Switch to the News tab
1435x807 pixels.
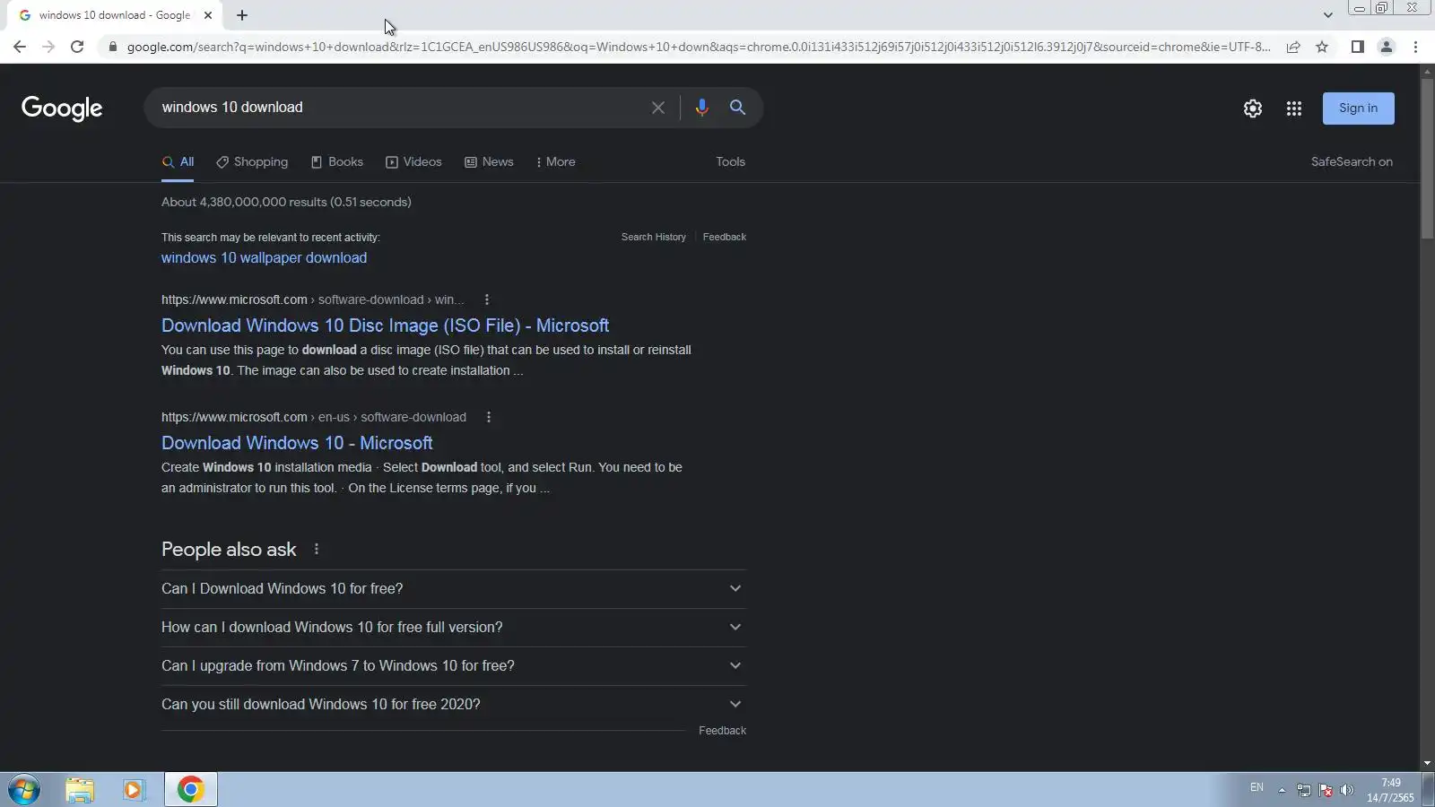(x=489, y=162)
